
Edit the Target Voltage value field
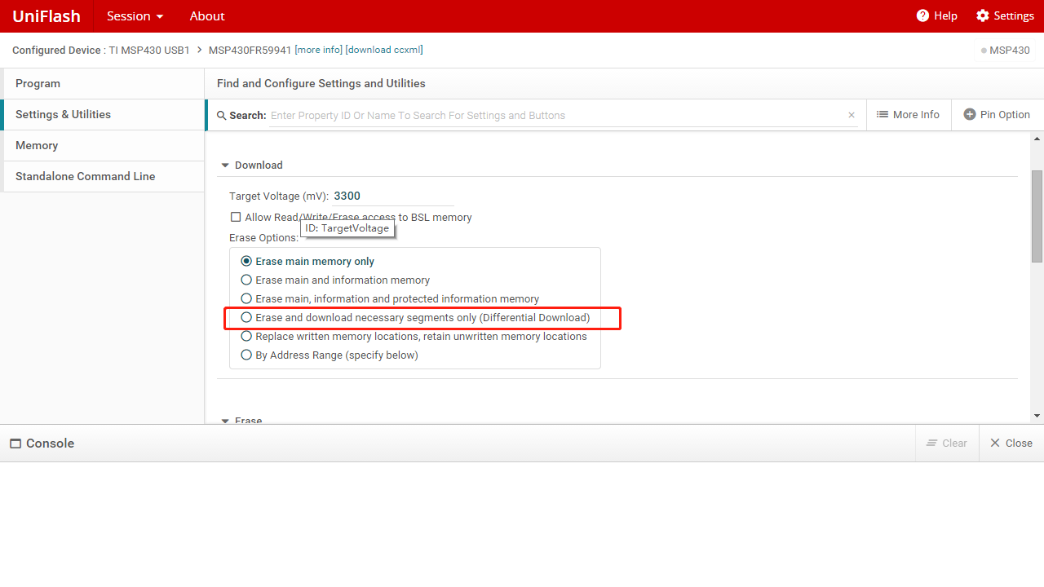393,196
